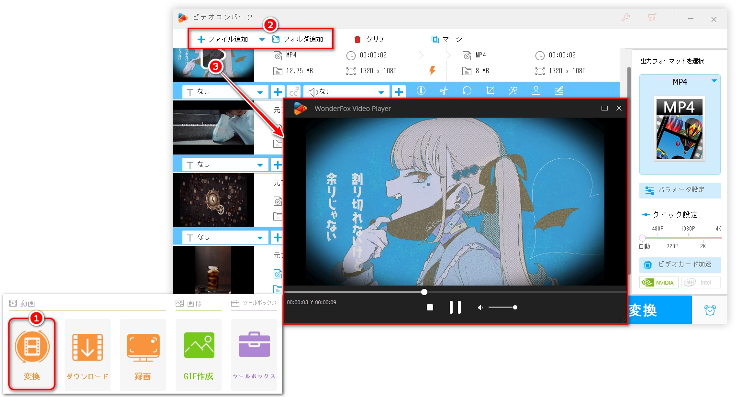Screen dimensions: 736x397
Task: Click the CC subtitle settings icon
Action: click(294, 92)
